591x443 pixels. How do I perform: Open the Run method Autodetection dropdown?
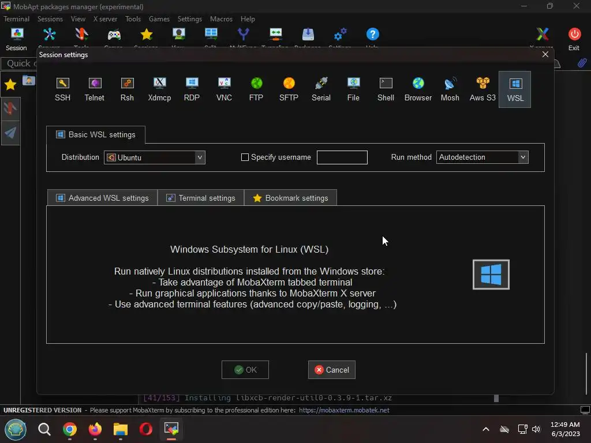482,157
